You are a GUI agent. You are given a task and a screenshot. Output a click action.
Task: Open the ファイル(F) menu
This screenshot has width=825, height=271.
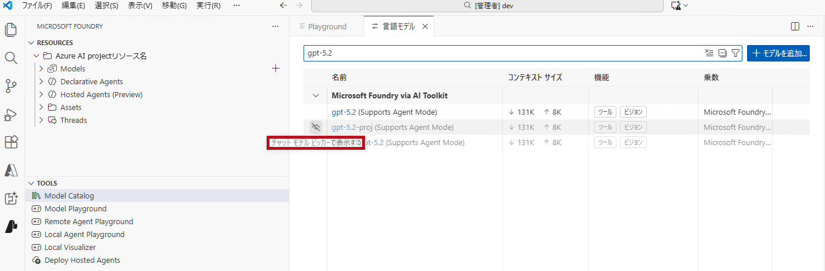click(37, 5)
